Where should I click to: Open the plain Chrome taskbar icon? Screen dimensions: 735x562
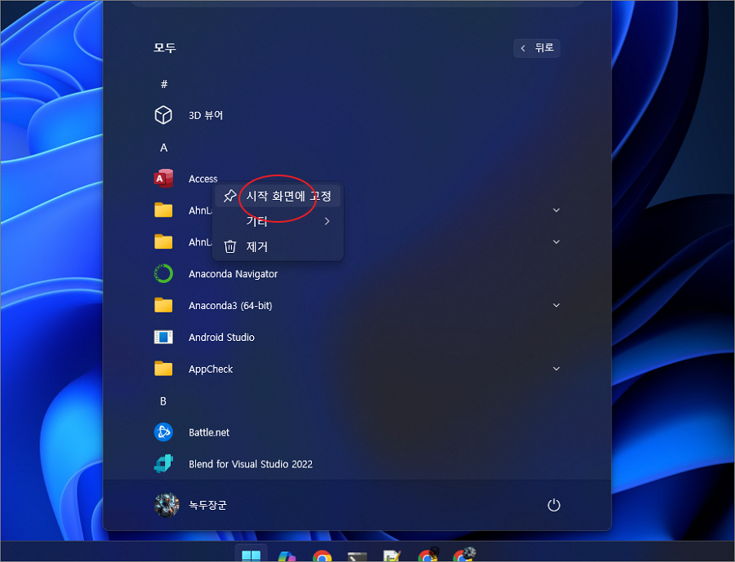[322, 556]
